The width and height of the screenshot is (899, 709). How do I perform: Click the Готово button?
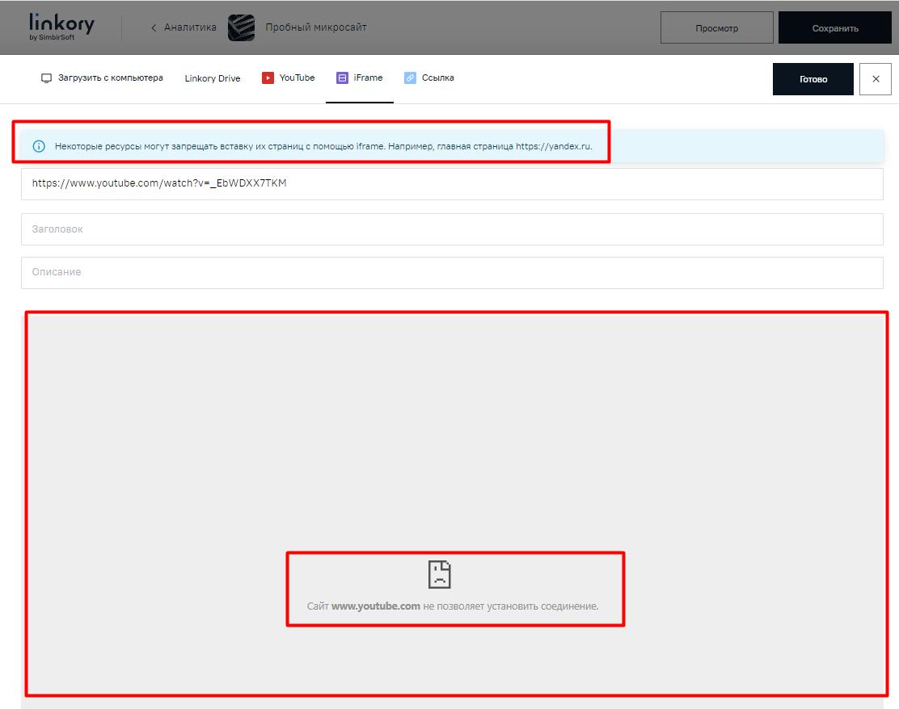tap(812, 79)
